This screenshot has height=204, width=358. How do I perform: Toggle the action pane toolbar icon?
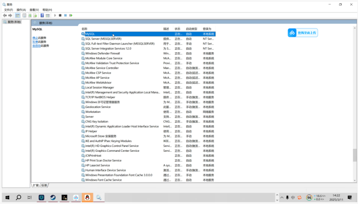click(x=47, y=15)
